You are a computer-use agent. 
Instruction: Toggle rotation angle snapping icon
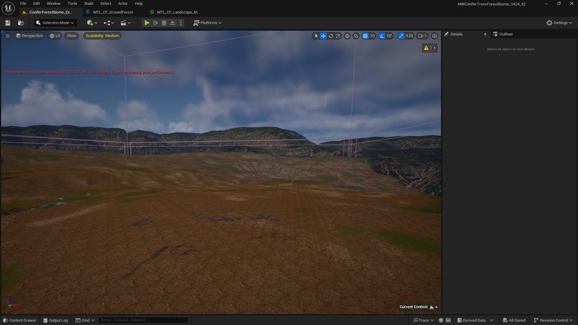click(x=382, y=36)
